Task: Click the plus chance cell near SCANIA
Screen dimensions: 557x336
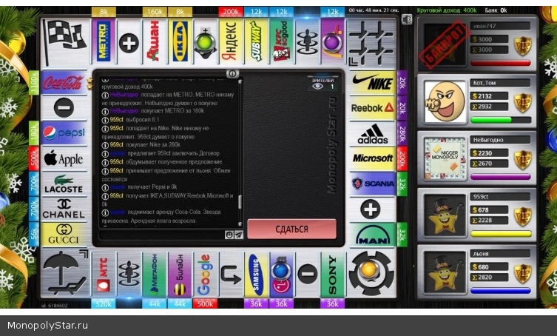Action: coord(371,209)
